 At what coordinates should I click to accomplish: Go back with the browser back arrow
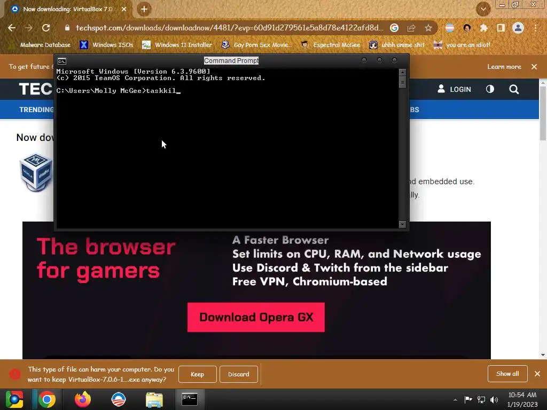pos(12,28)
